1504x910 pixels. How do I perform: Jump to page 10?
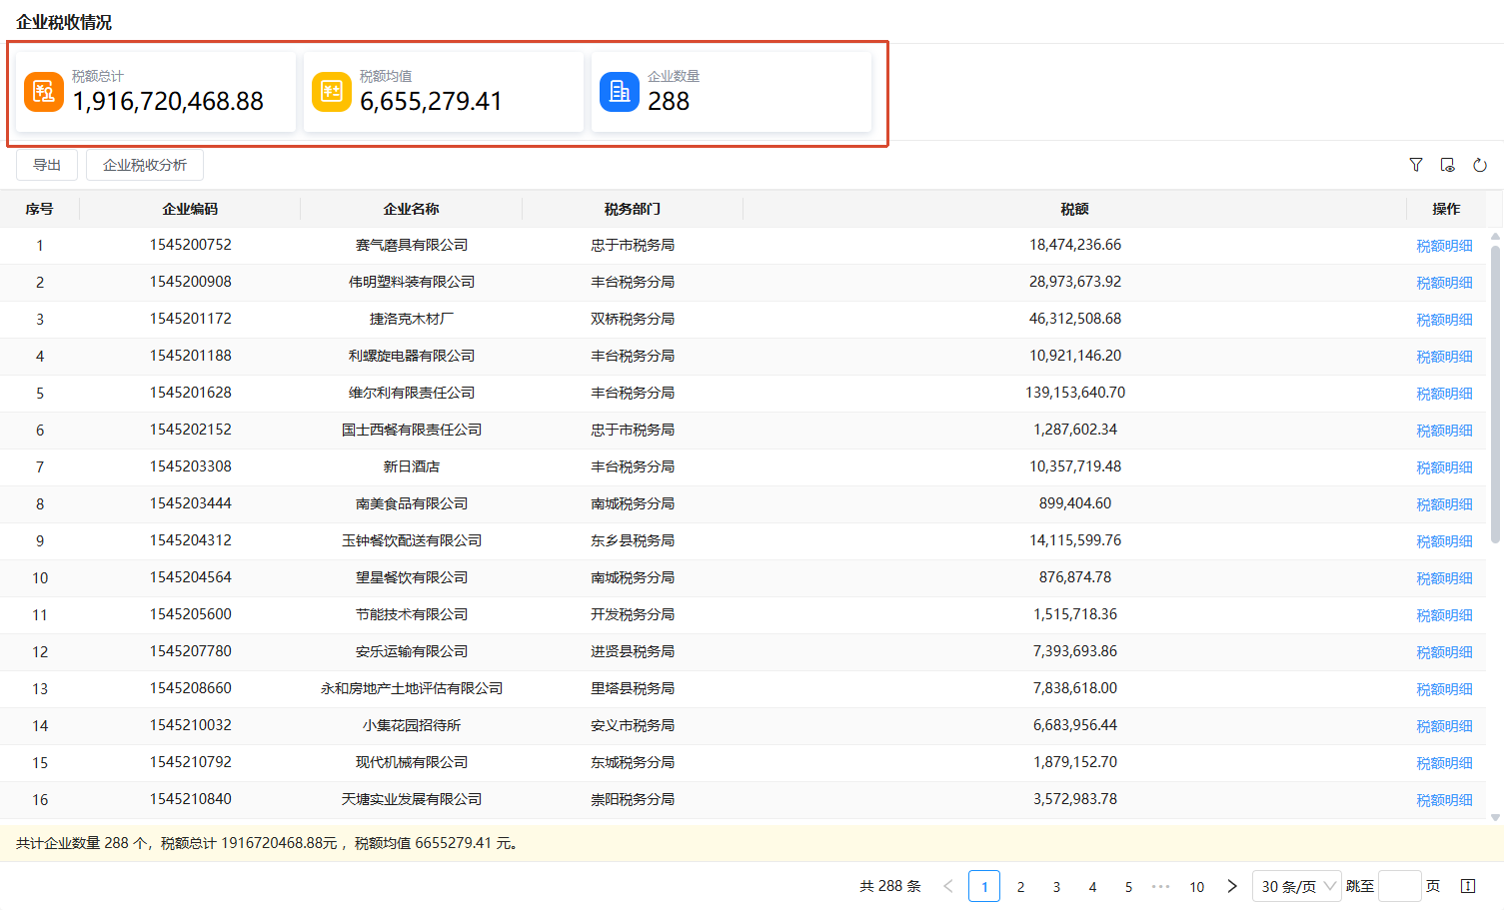(1196, 886)
